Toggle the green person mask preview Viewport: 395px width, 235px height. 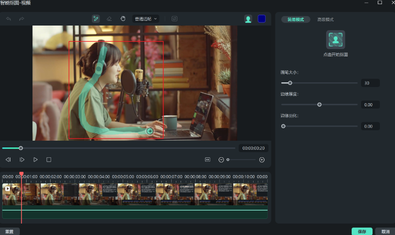(248, 19)
